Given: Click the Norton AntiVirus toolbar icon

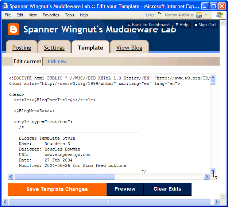Looking at the screenshot, I should pos(199,15).
